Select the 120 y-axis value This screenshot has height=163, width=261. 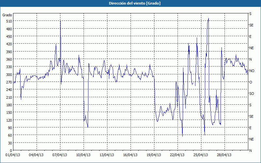click(x=9, y=120)
